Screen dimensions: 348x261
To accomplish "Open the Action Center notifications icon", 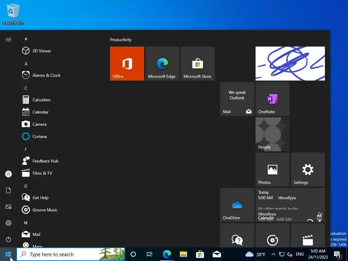I will (337, 254).
